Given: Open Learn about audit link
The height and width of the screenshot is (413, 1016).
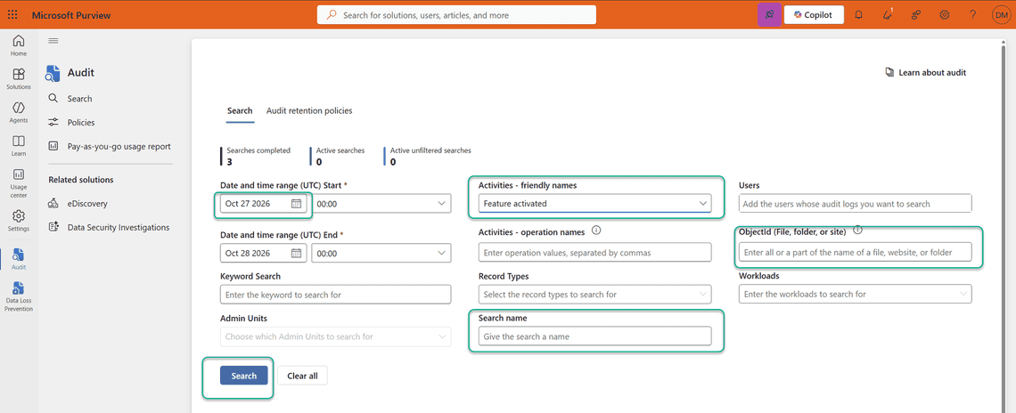Looking at the screenshot, I should 925,72.
